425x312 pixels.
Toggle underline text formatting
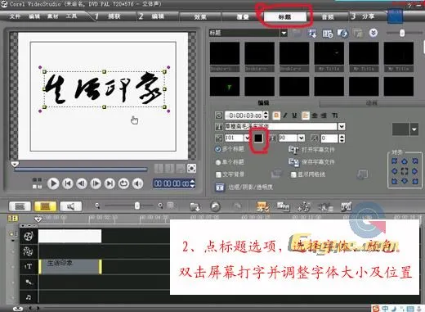(x=294, y=115)
